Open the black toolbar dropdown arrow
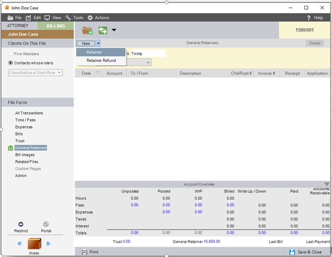The image size is (332, 257). click(114, 30)
